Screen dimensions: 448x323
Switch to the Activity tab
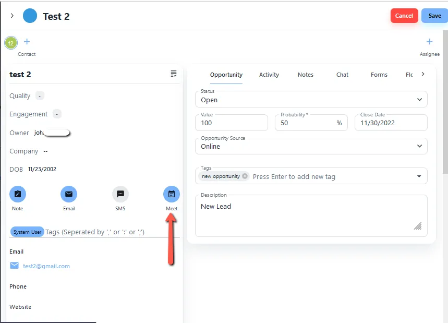coord(269,75)
